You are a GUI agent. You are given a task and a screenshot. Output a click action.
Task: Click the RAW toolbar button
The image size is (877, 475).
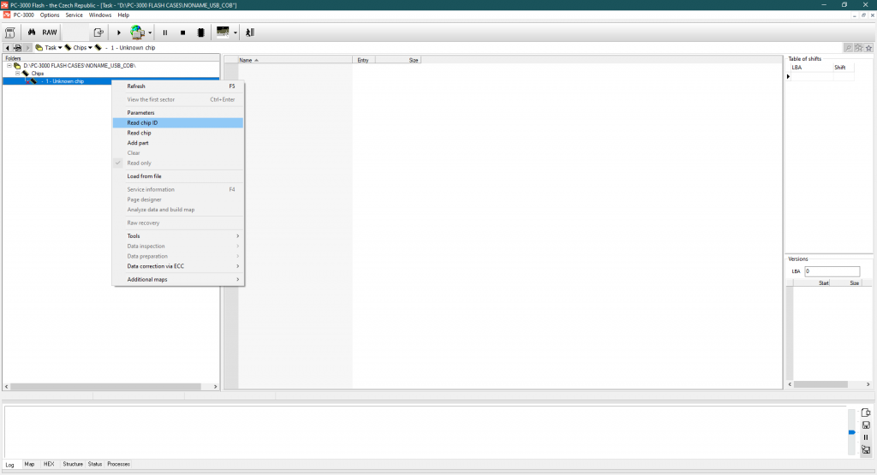[50, 33]
